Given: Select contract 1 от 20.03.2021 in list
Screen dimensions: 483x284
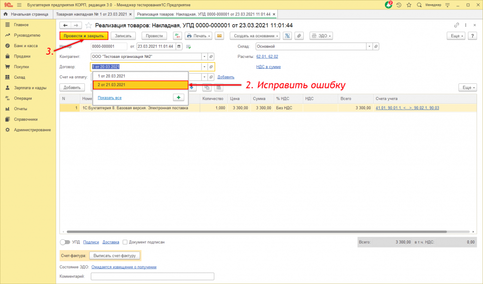Looking at the screenshot, I should pyautogui.click(x=141, y=76).
